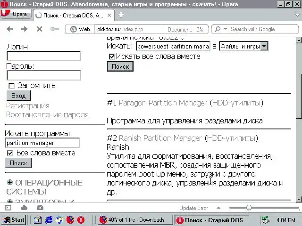Click sidebar partition manager search box
Viewport: 302px width, 226px height.
tap(42, 143)
